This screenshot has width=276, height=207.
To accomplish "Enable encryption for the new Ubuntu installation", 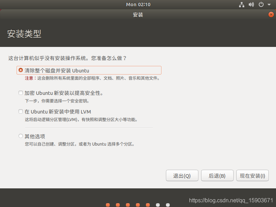I will point(21,93).
